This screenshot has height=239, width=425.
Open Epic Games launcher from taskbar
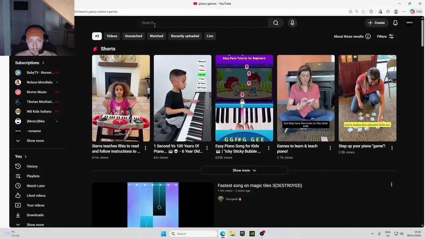(x=242, y=234)
